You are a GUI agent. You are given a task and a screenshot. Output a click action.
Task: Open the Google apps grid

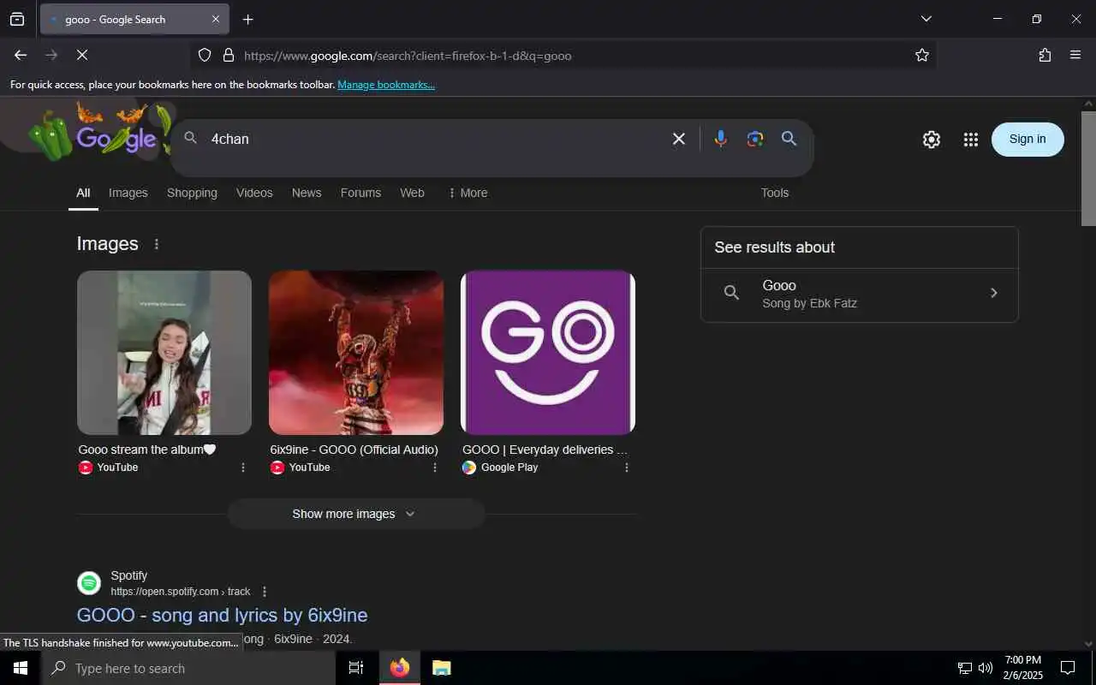coord(970,140)
